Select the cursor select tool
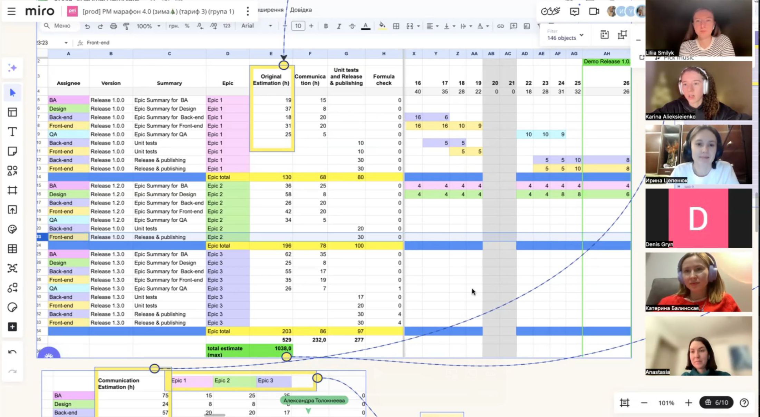760x417 pixels. [12, 92]
